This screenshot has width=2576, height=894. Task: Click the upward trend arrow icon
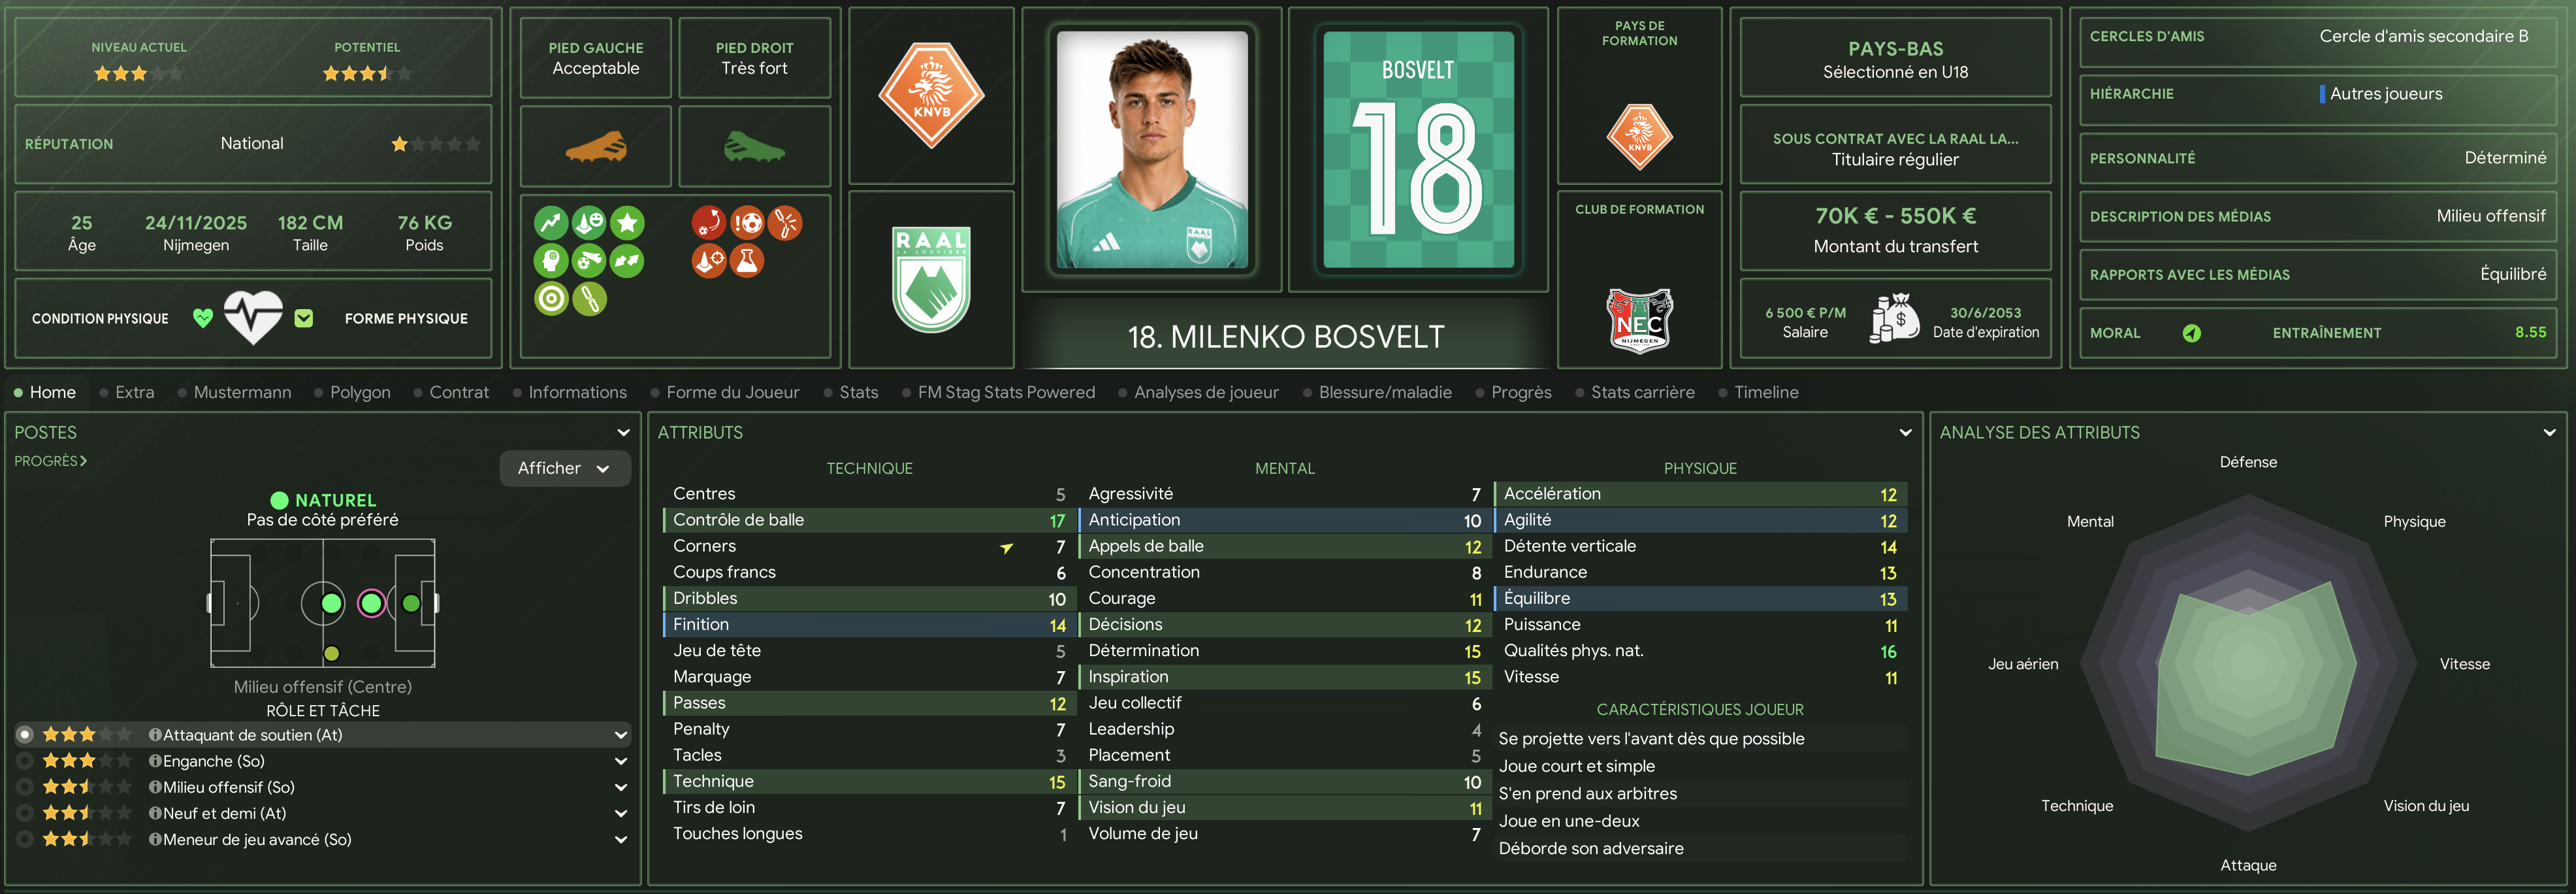pos(551,223)
